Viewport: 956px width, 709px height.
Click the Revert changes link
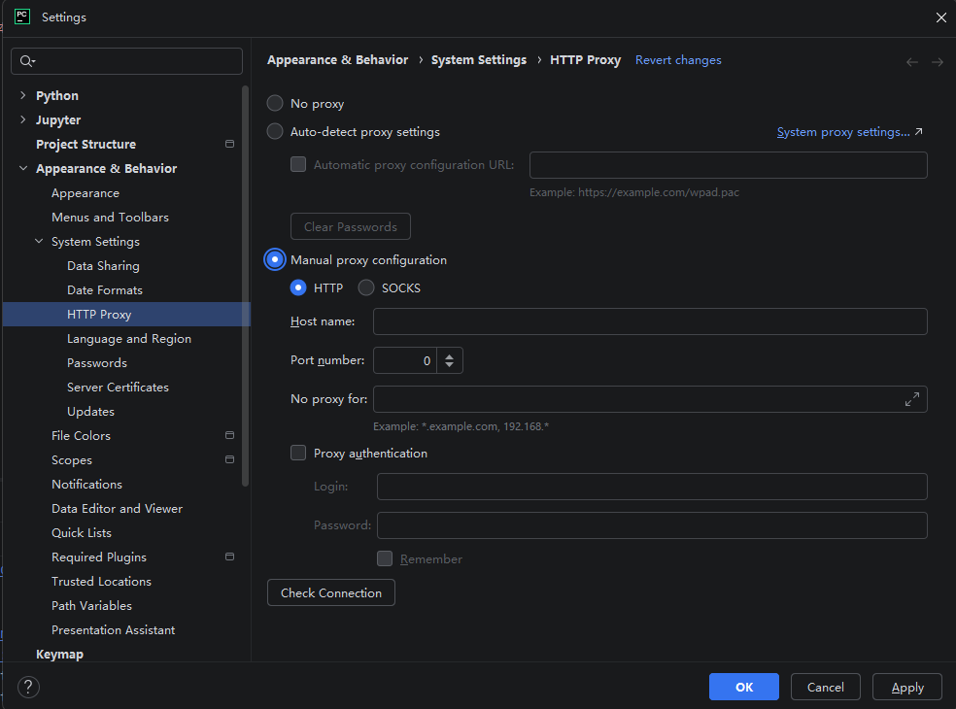tap(678, 60)
